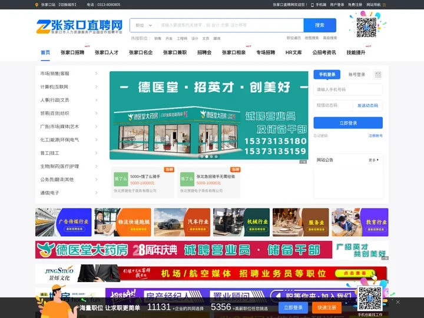The height and width of the screenshot is (318, 424).
Task: Go to the 首页 nav tab
Action: click(x=45, y=52)
